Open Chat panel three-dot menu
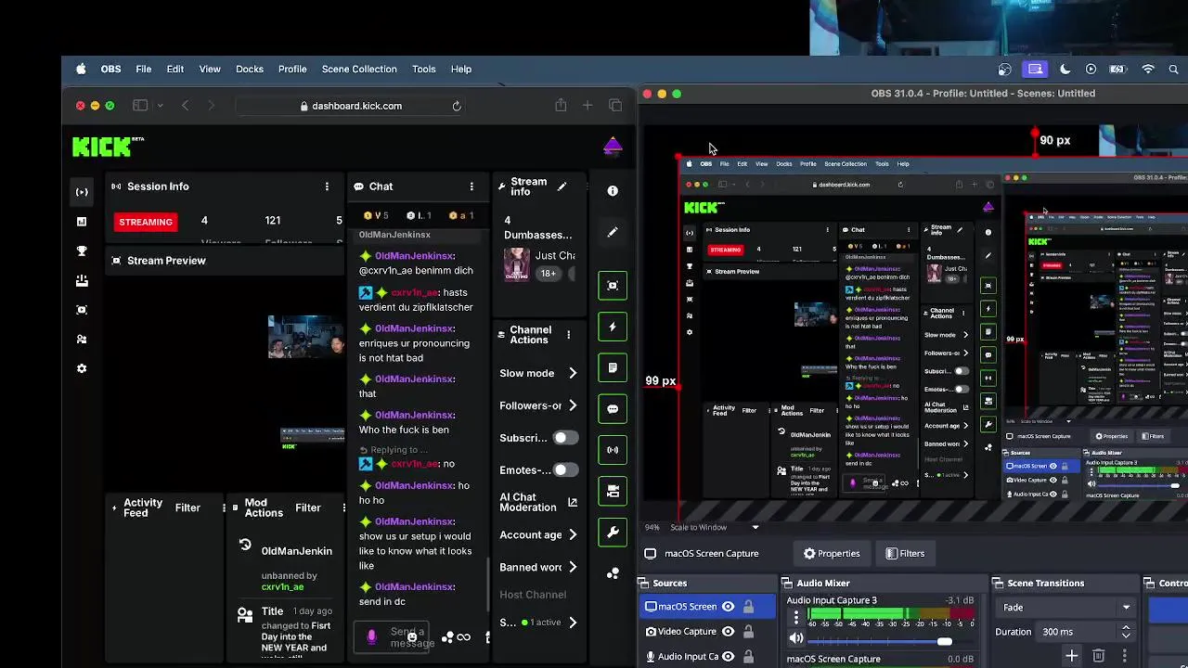The height and width of the screenshot is (668, 1188). click(471, 186)
